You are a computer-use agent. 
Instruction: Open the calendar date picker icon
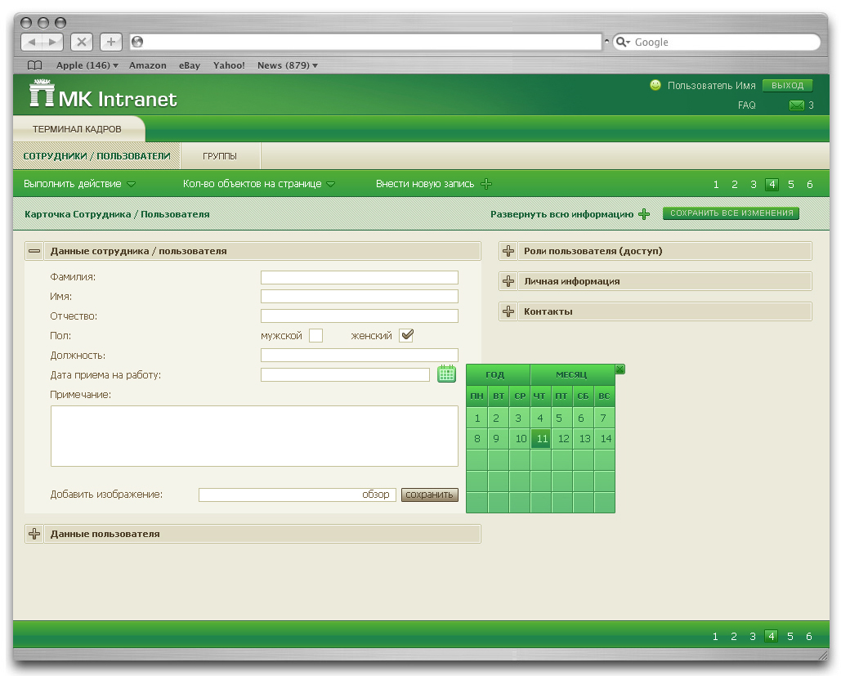coord(446,374)
